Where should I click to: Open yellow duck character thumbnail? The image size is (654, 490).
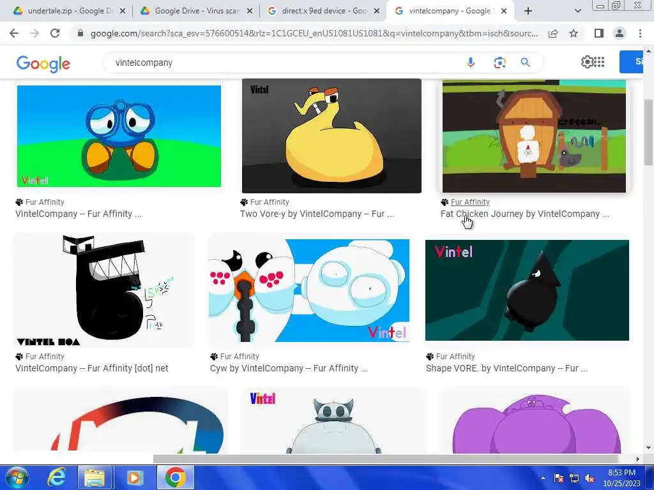[331, 136]
